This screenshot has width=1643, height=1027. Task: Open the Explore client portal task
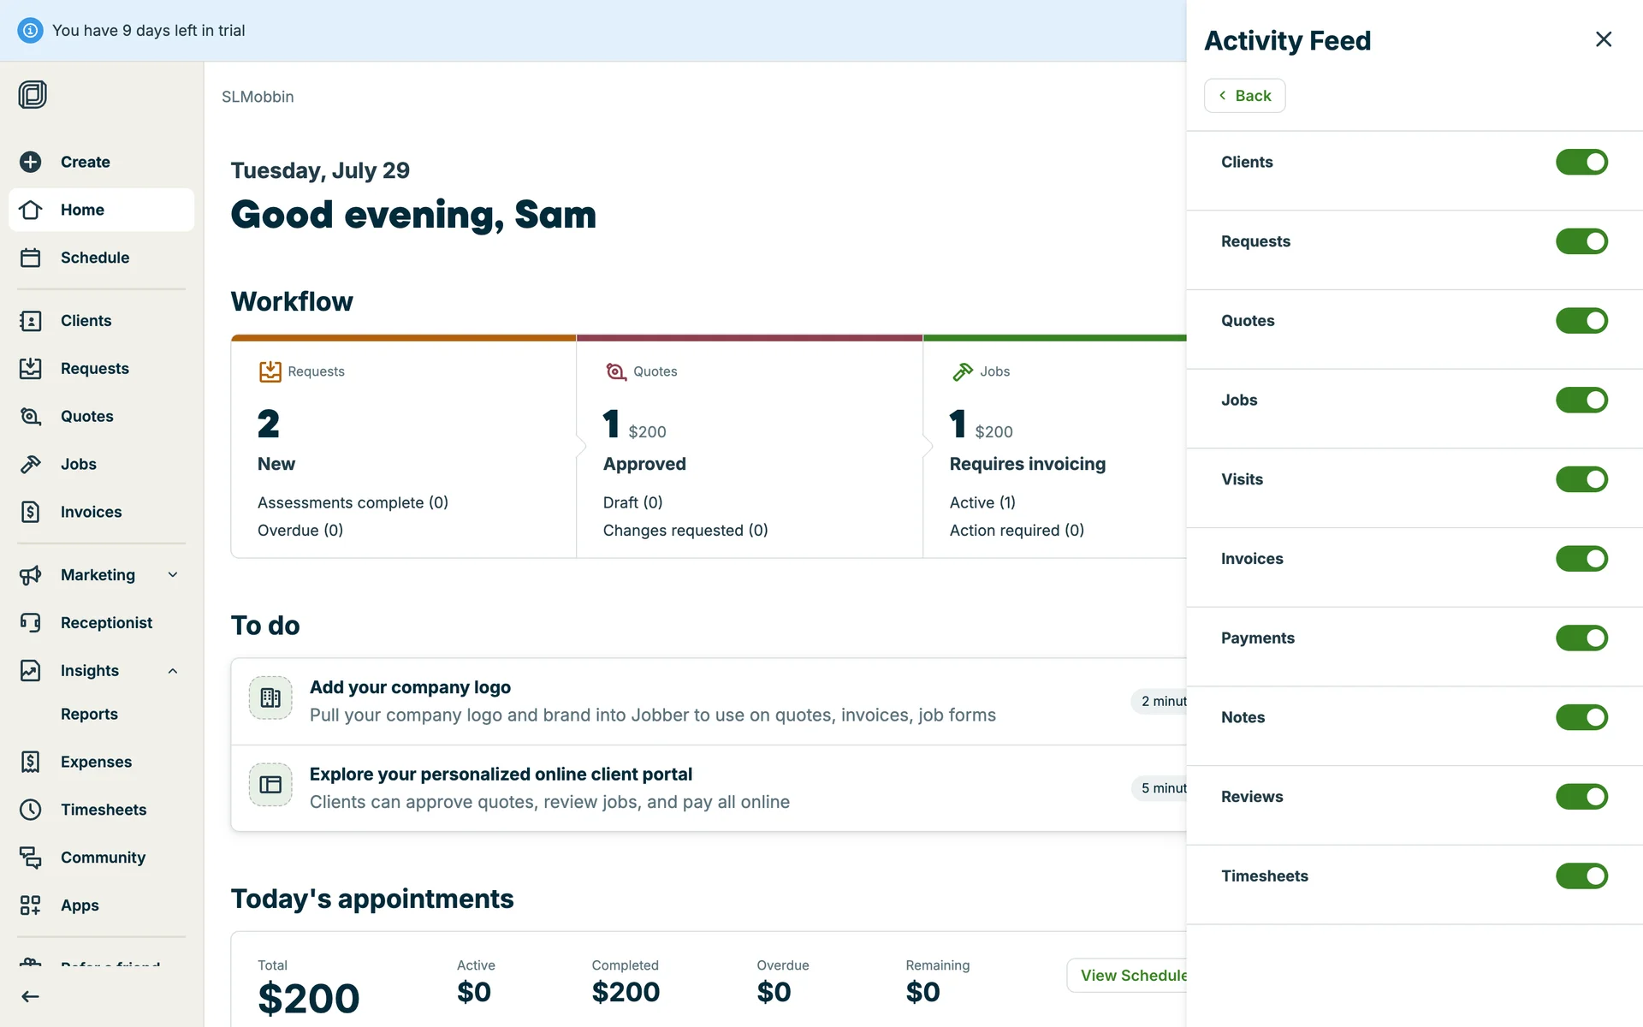(501, 775)
